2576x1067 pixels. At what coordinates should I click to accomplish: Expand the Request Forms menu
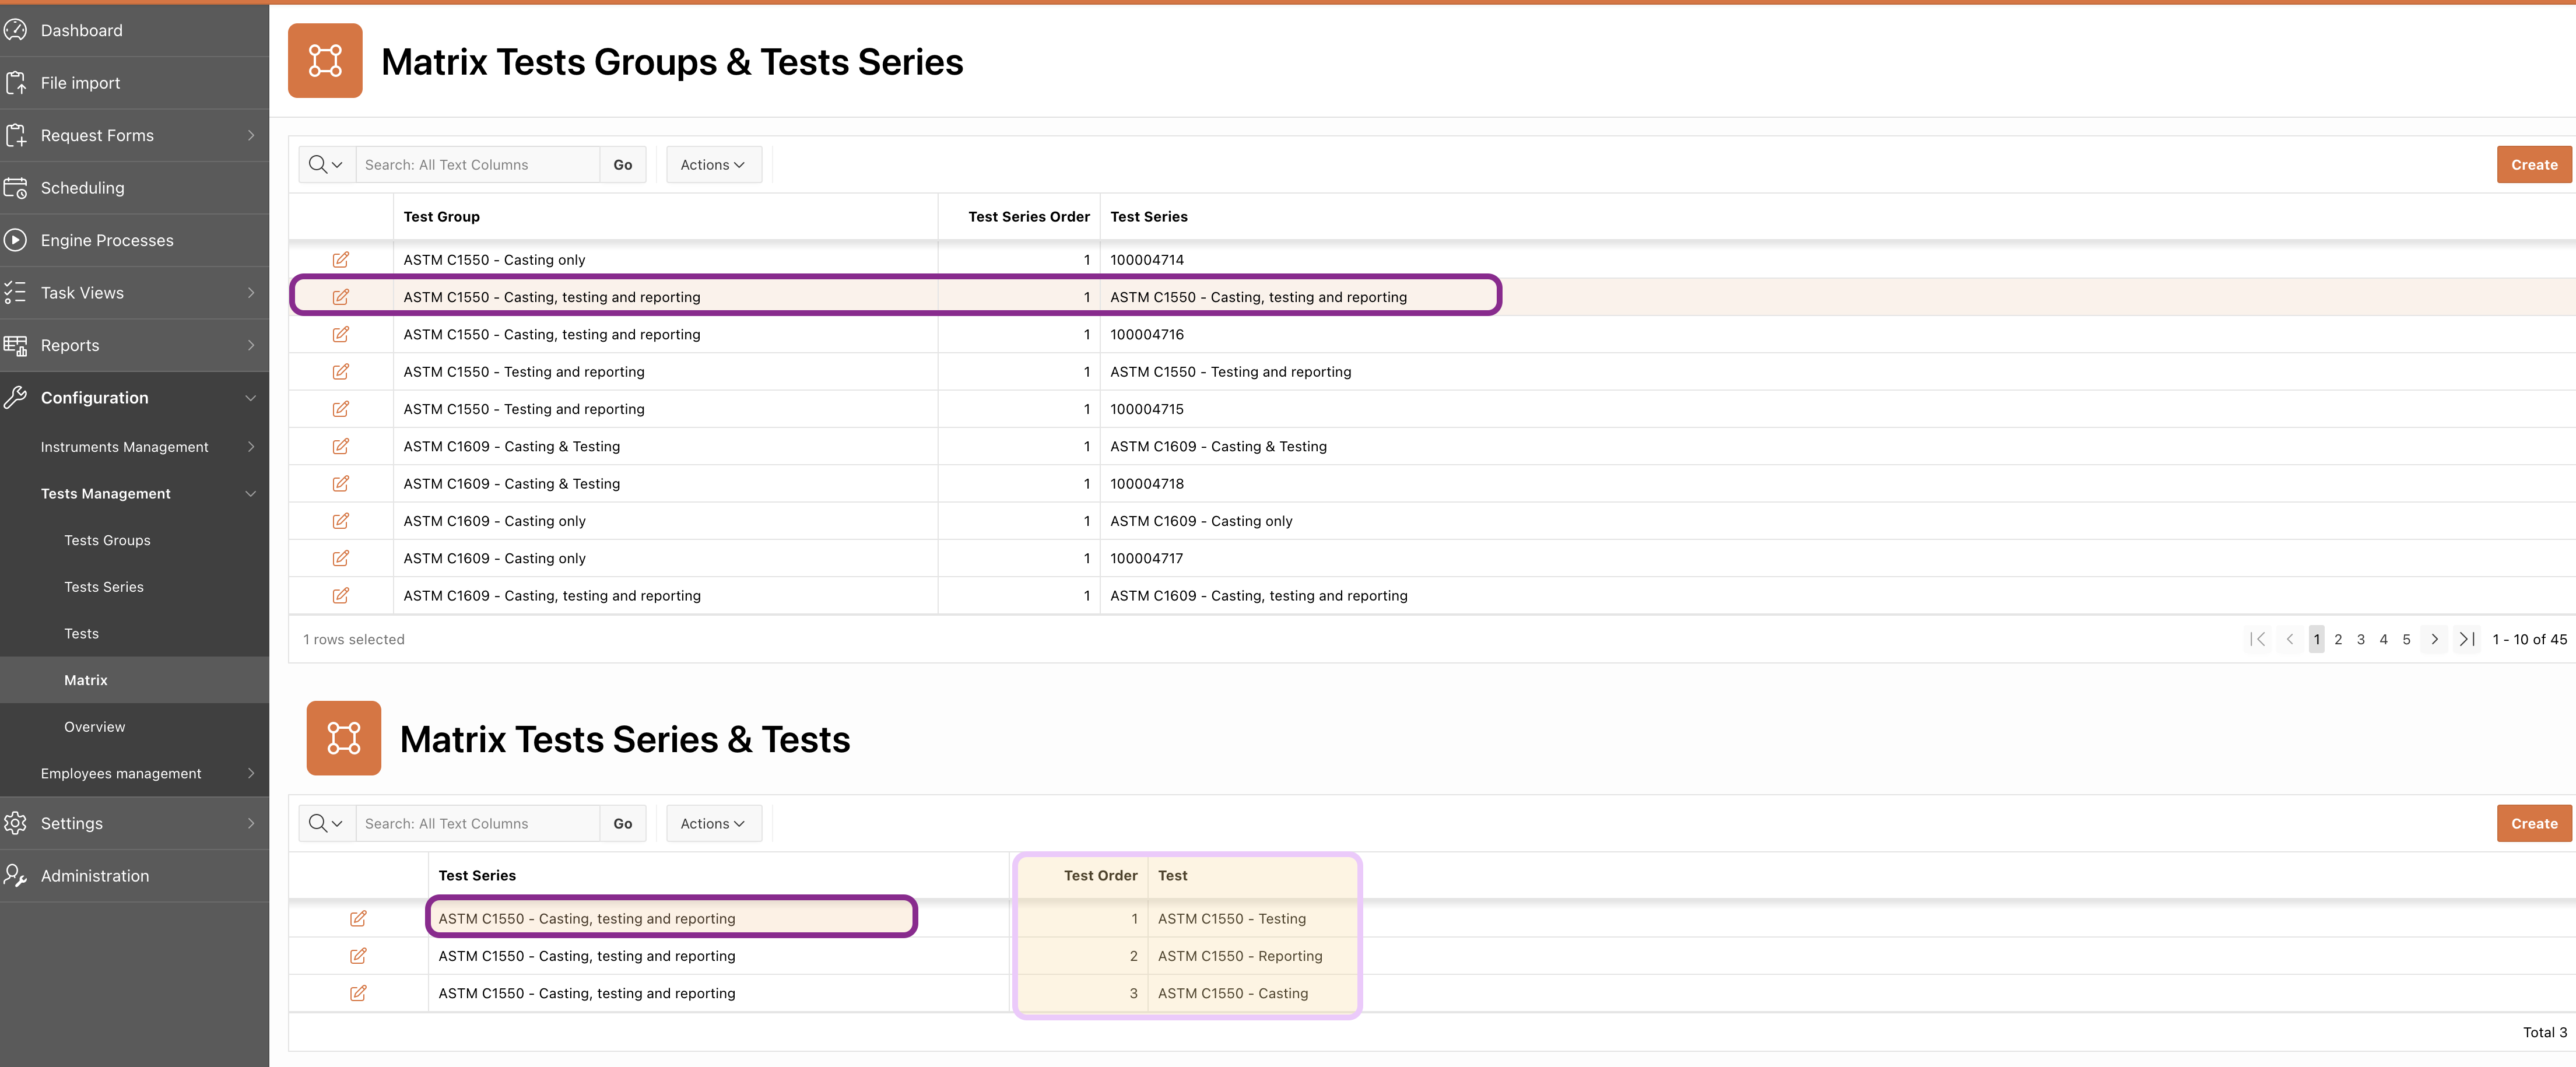(x=250, y=135)
